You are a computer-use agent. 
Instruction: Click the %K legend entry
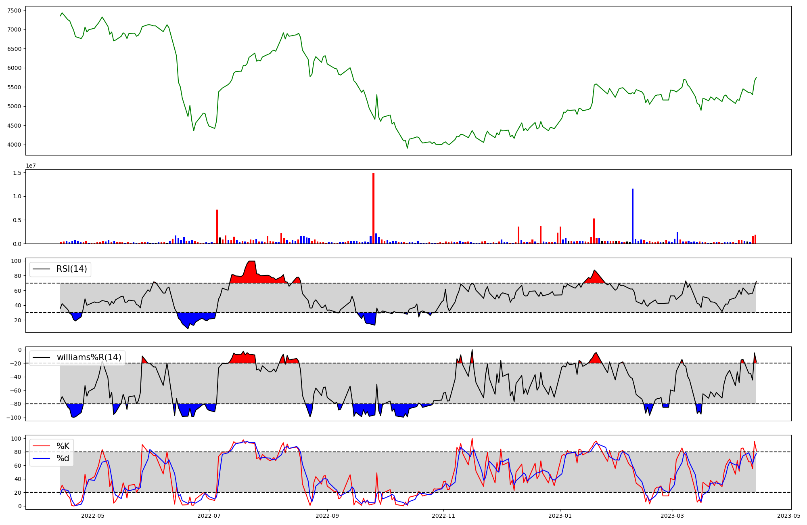click(63, 446)
